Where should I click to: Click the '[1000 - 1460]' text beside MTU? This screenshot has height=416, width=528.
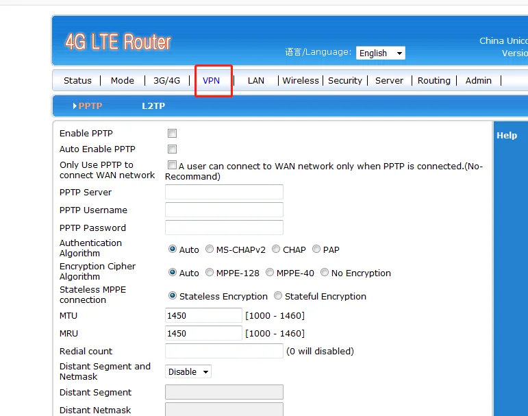[x=275, y=315]
